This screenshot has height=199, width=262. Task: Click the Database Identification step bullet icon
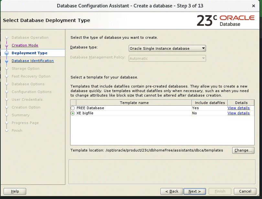[x=6, y=61]
